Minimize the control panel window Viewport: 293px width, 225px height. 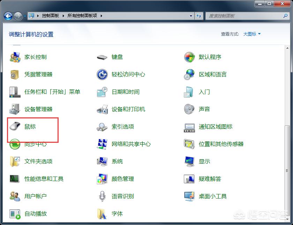(x=260, y=4)
